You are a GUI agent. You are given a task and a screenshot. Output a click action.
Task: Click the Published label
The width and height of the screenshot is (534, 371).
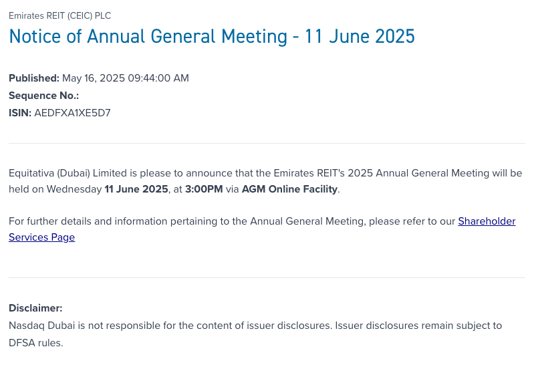point(33,78)
